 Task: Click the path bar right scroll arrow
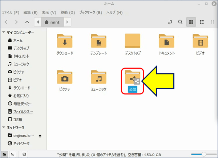pyautogui.click(x=68, y=22)
